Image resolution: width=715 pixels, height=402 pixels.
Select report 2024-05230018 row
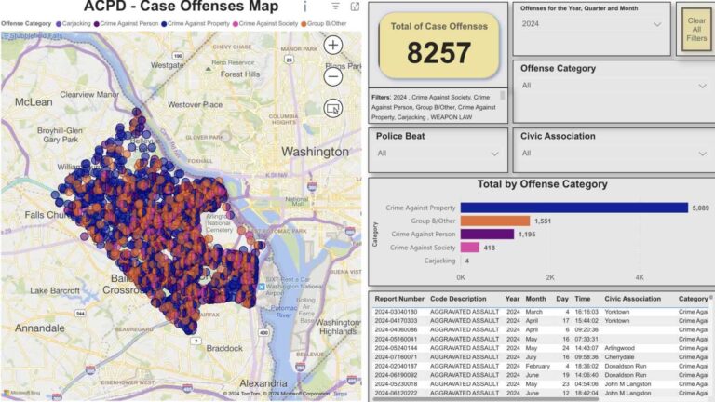pos(541,384)
